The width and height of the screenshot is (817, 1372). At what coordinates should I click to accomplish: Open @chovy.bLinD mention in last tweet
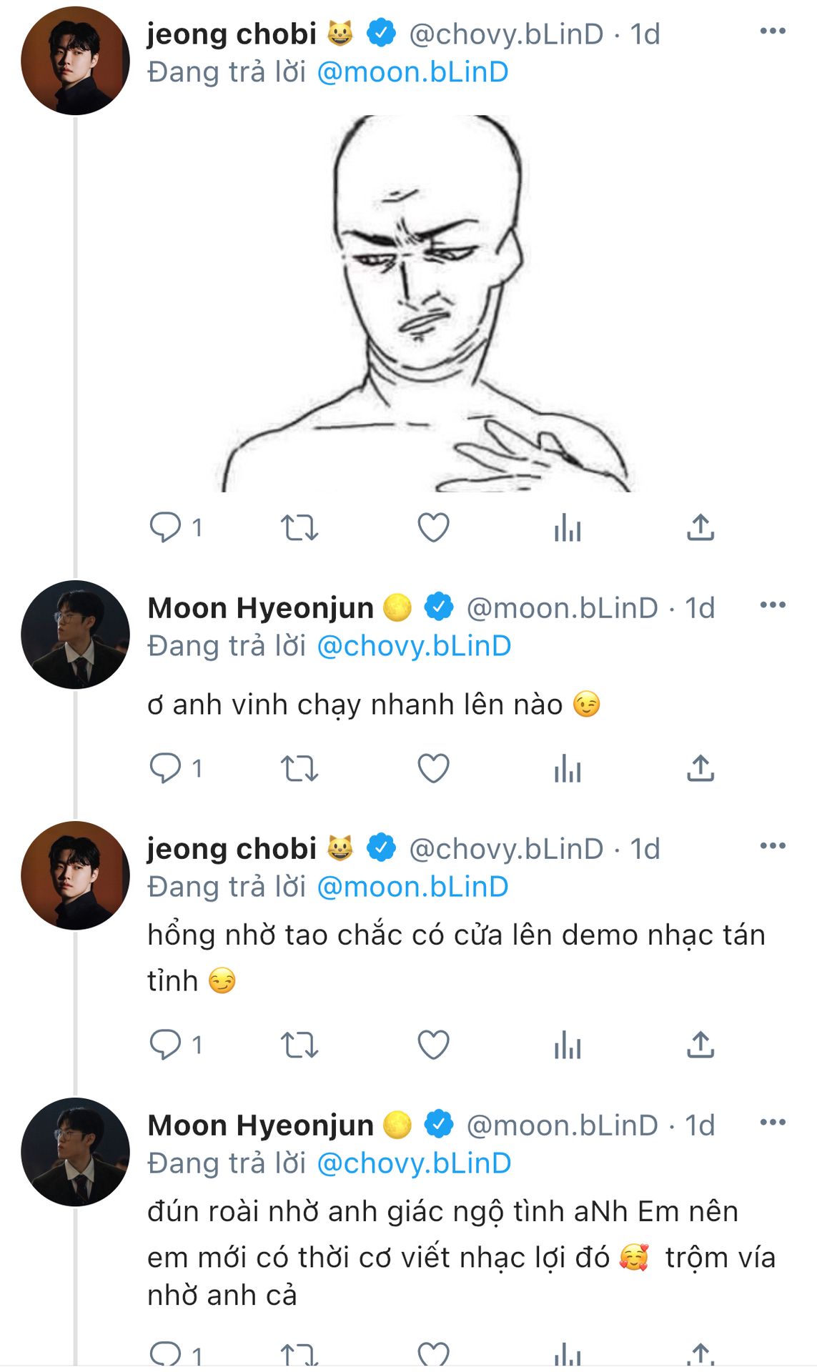tap(414, 1163)
